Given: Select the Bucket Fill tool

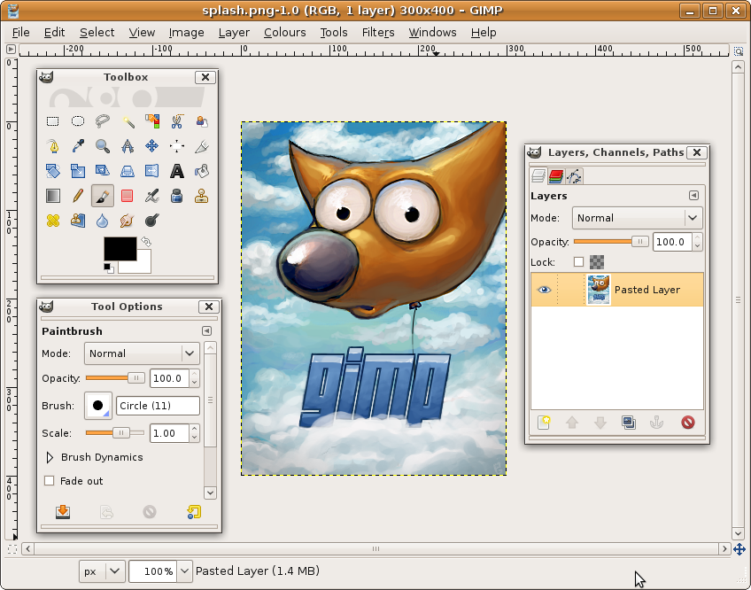Looking at the screenshot, I should click(202, 171).
